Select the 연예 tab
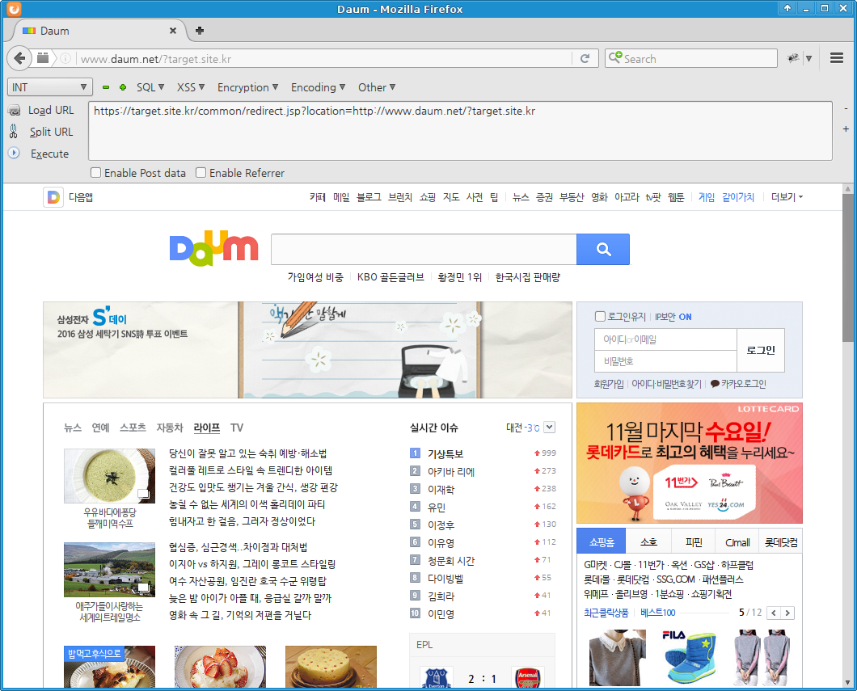Image resolution: width=857 pixels, height=691 pixels. [100, 428]
